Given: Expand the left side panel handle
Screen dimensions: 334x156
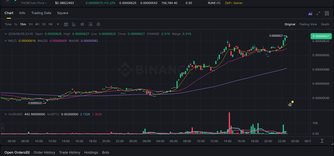Looking at the screenshot, I should pyautogui.click(x=2, y=128).
